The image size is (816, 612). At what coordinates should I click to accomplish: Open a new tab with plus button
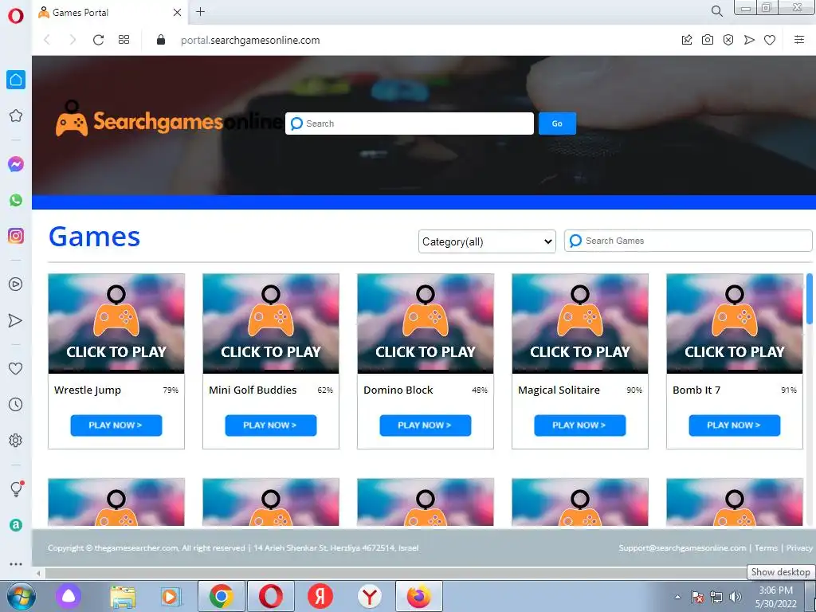[x=200, y=11]
